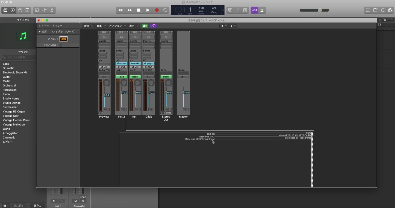This screenshot has width=395, height=208.
Task: Toggle the Metronome click icon
Action: tap(262, 10)
